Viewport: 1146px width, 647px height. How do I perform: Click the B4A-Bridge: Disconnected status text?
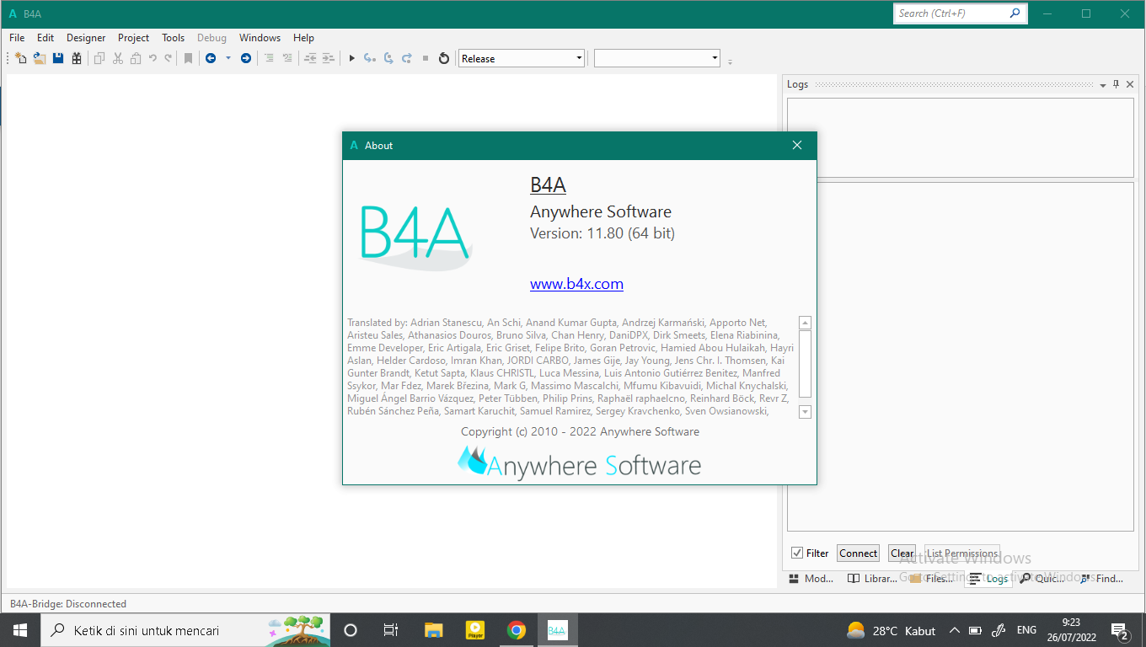[68, 604]
